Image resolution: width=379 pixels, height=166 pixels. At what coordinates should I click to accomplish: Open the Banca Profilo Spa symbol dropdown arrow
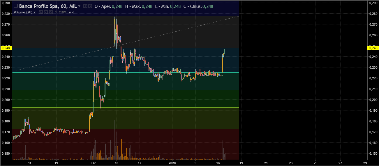pyautogui.click(x=79, y=6)
